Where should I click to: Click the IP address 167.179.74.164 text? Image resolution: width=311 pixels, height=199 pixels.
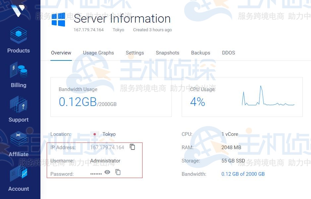point(107,147)
